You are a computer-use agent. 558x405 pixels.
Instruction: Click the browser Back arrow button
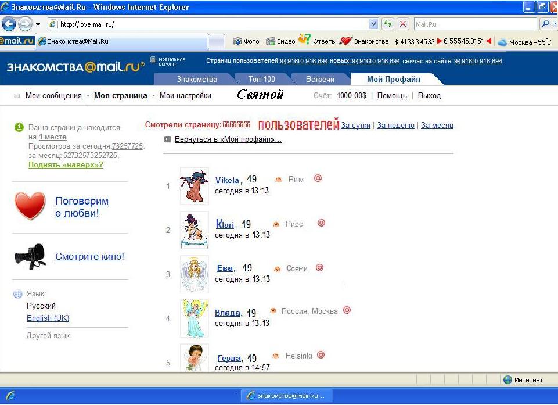click(9, 24)
